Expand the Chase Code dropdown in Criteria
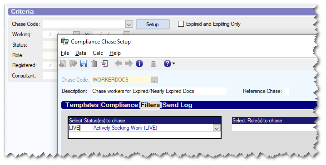Viewport: 326px width, 165px height. 129,24
